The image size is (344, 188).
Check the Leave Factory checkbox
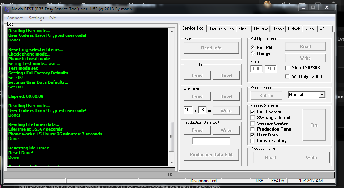tap(252, 141)
